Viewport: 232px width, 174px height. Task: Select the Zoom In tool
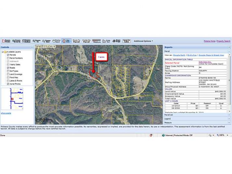[36, 41]
